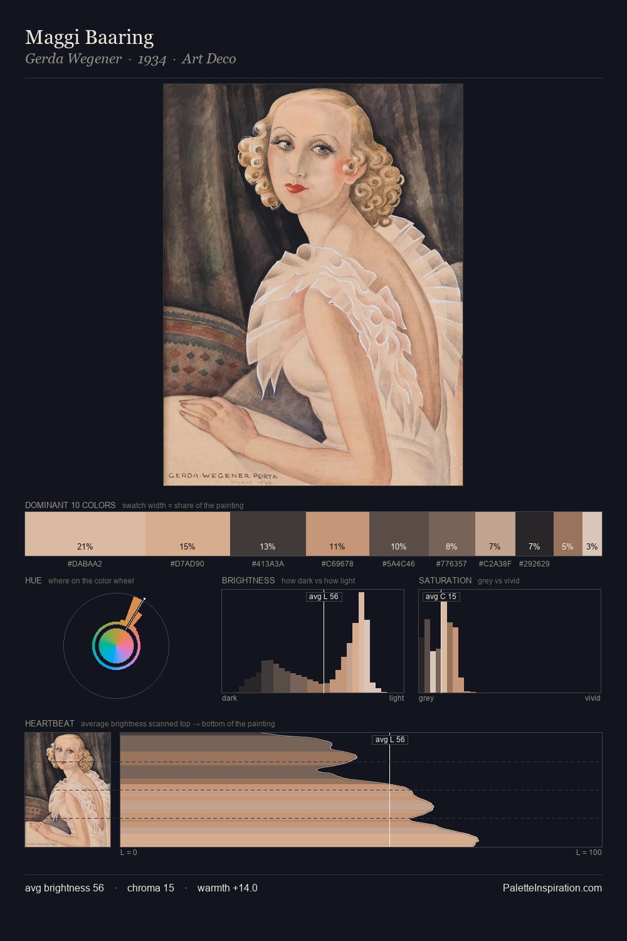Viewport: 627px width, 941px height.
Task: Click the HUE section heading
Action: click(33, 580)
